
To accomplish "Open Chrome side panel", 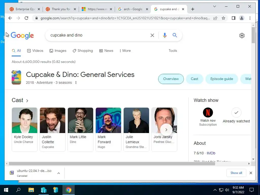I will click(x=234, y=18).
